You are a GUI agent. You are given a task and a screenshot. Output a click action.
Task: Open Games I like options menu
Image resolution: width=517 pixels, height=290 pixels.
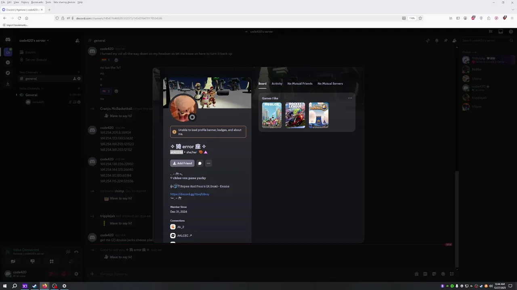tap(350, 98)
